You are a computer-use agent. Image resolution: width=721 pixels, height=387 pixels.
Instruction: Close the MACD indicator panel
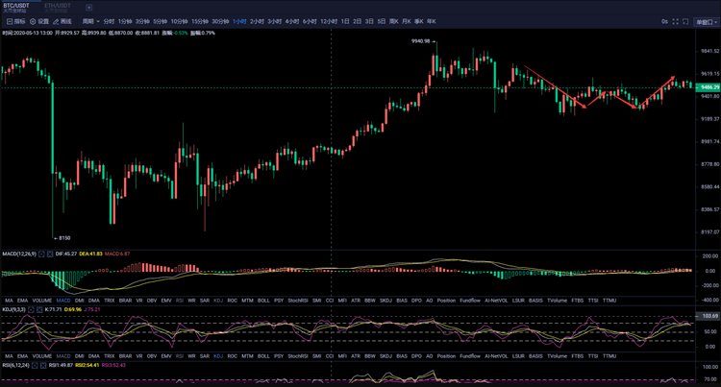pyautogui.click(x=50, y=254)
